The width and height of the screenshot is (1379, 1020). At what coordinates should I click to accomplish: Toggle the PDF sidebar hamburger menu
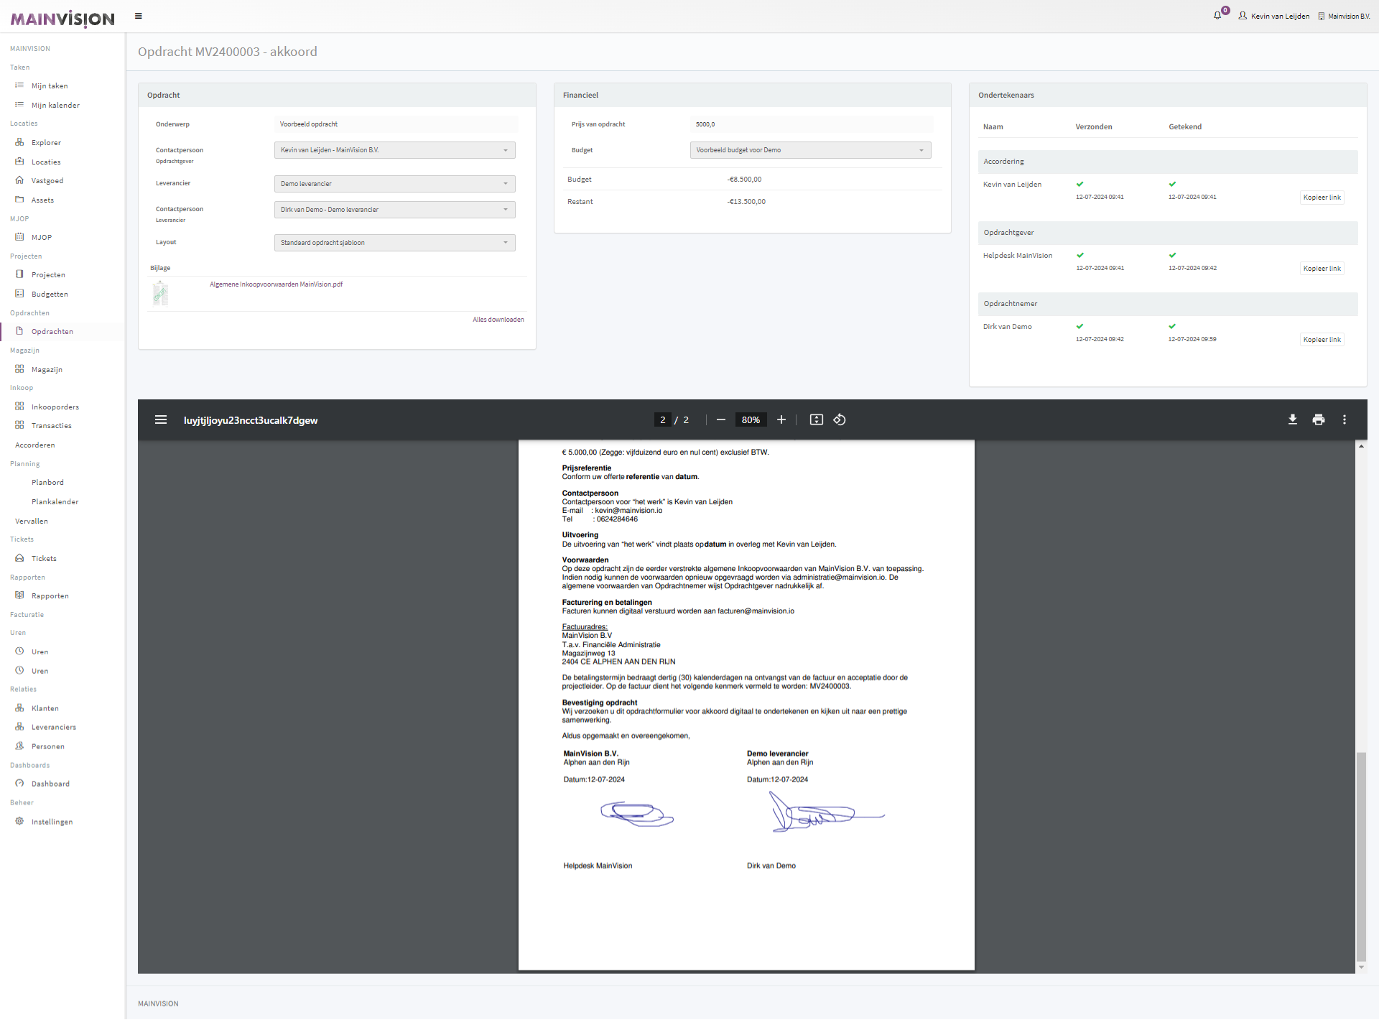coord(161,419)
